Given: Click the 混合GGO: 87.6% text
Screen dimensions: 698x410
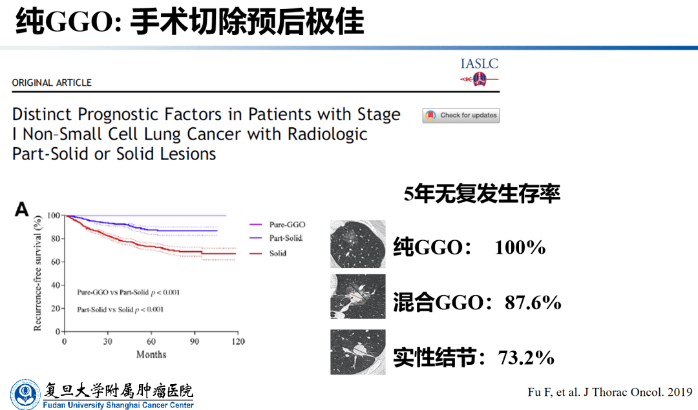Looking at the screenshot, I should coord(477,302).
